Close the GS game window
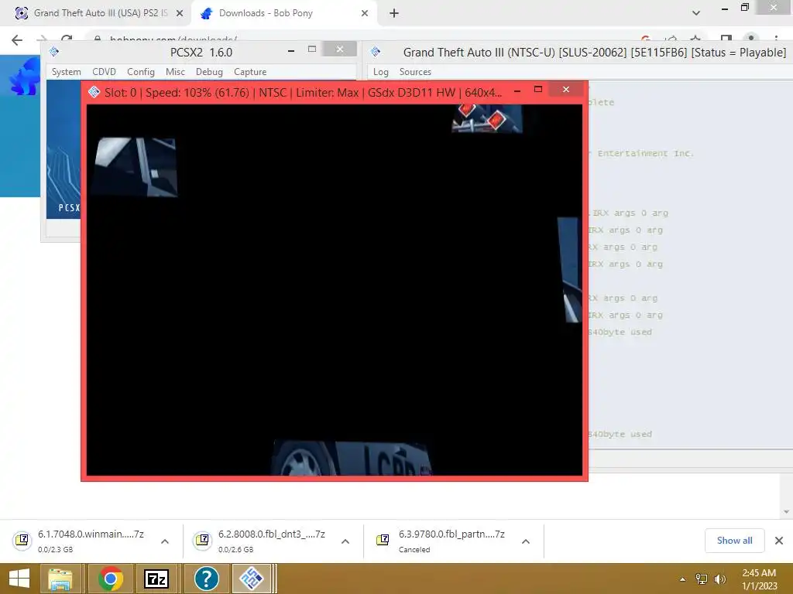Image resolution: width=793 pixels, height=594 pixels. click(566, 90)
